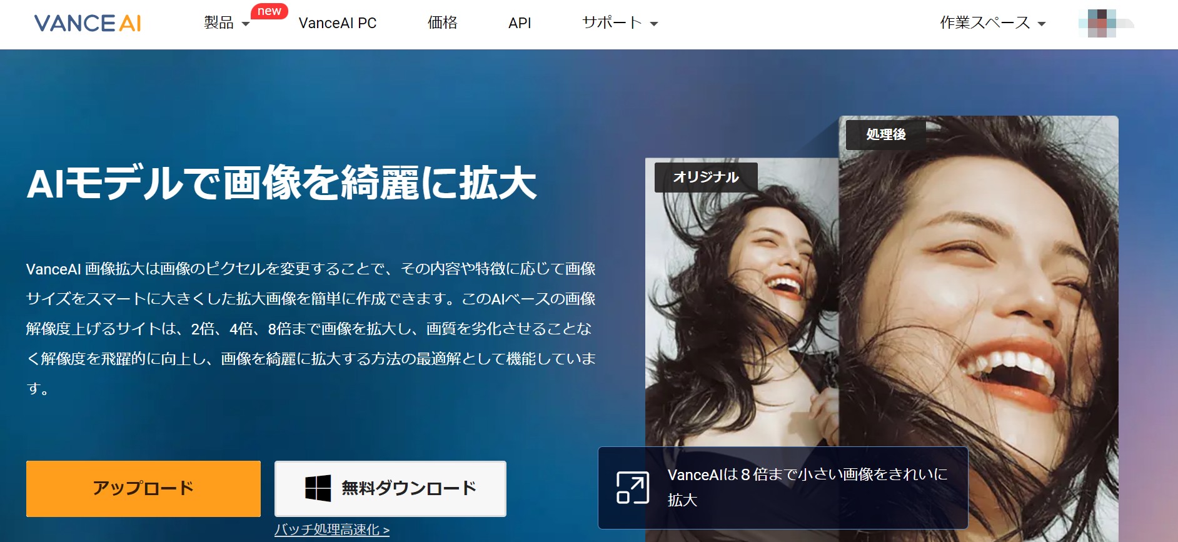The width and height of the screenshot is (1178, 542).
Task: Click the red "new" badge
Action: (x=269, y=11)
